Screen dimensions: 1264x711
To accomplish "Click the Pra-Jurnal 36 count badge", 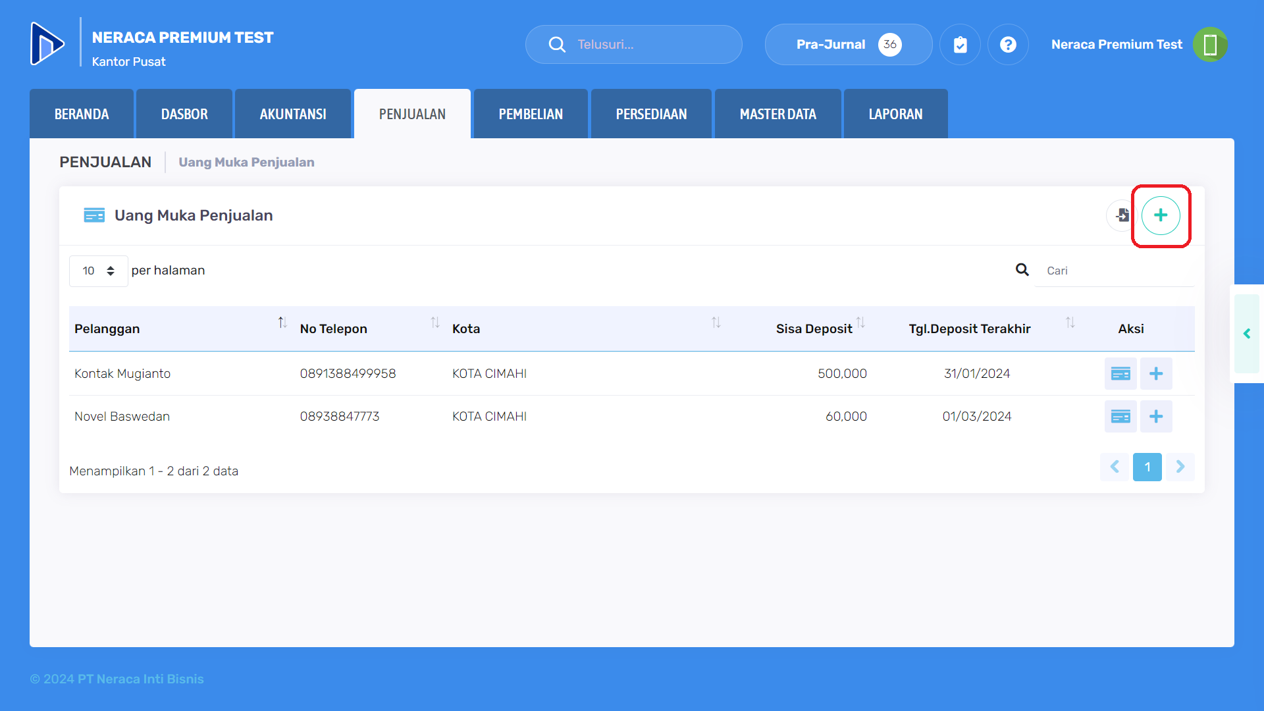I will [890, 44].
